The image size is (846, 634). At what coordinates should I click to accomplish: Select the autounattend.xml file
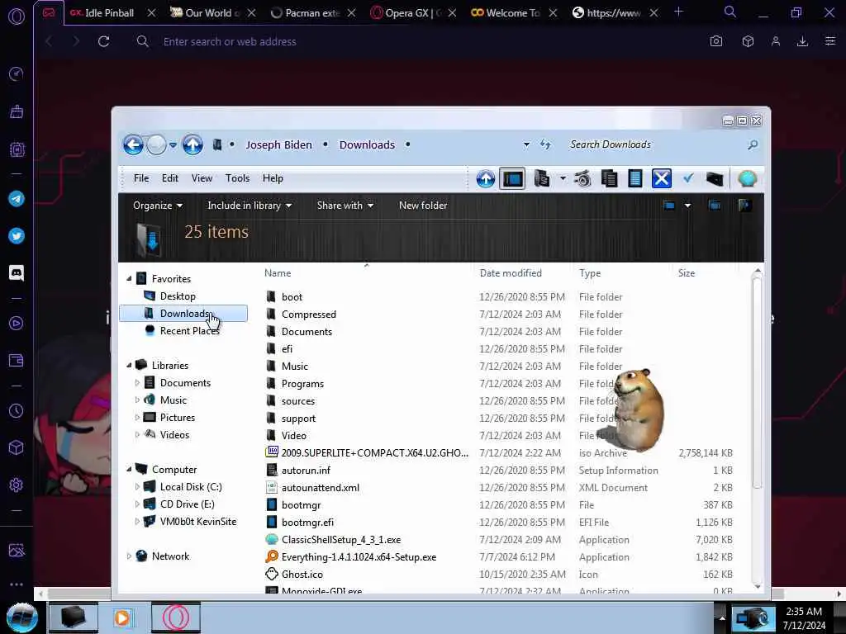[321, 487]
